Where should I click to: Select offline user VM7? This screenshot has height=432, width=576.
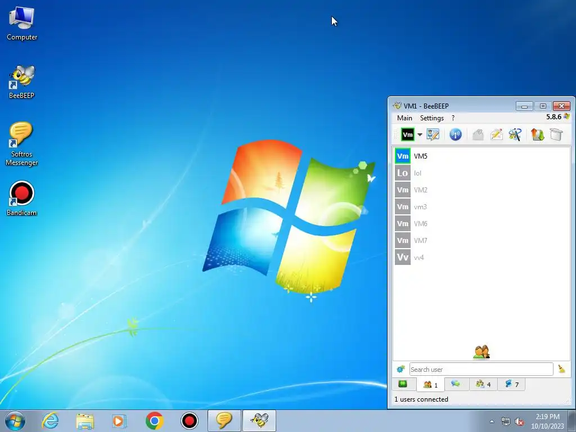click(482, 241)
